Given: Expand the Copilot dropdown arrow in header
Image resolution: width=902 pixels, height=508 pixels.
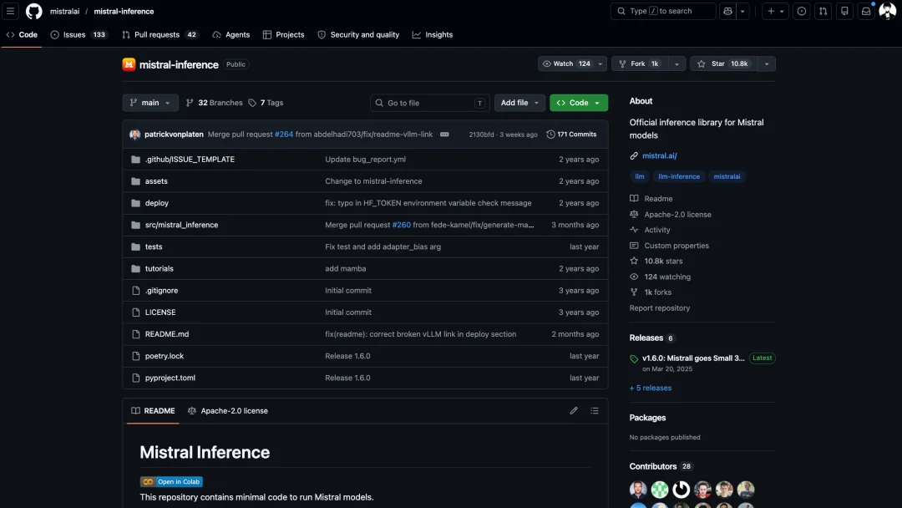Looking at the screenshot, I should click(742, 11).
